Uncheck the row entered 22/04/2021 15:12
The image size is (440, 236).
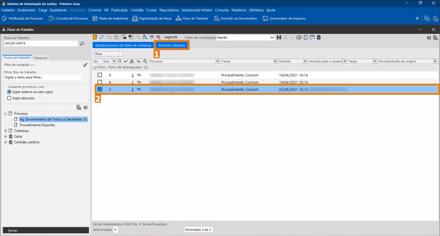100,89
